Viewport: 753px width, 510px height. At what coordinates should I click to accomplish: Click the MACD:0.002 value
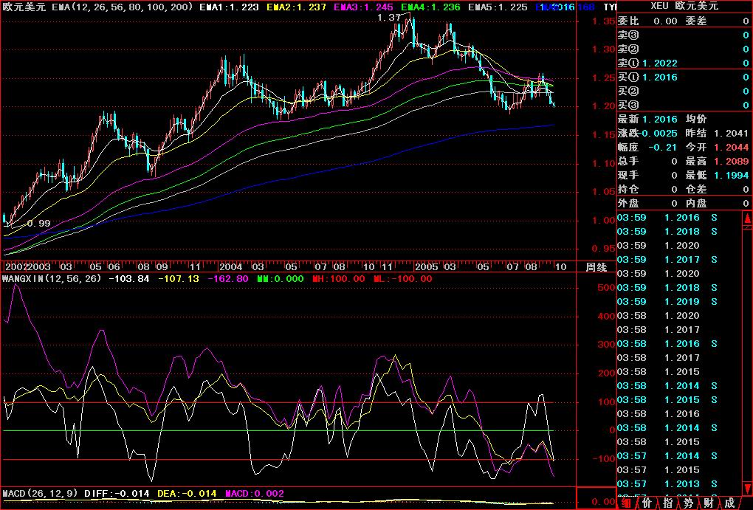pos(255,493)
